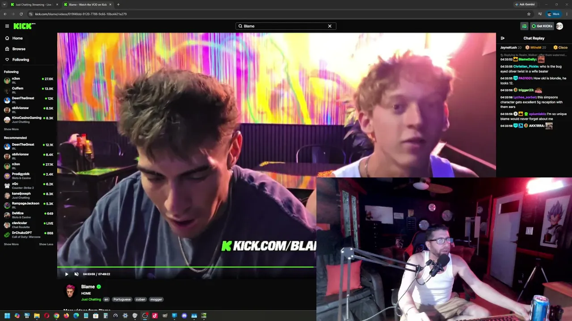Open the Kick user profile avatar

tap(559, 26)
